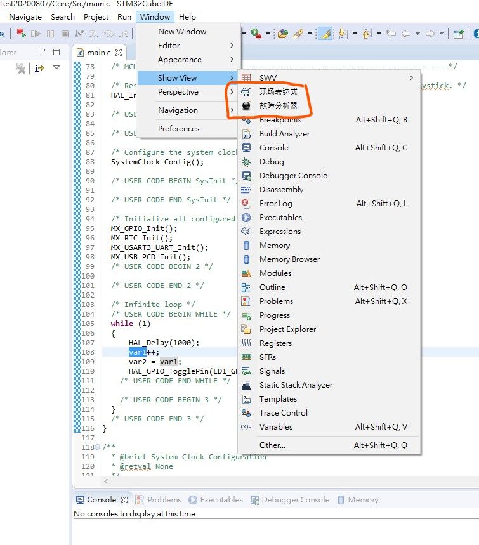479x545 pixels.
Task: Switch to bottom Debugger Console tab
Action: point(290,500)
